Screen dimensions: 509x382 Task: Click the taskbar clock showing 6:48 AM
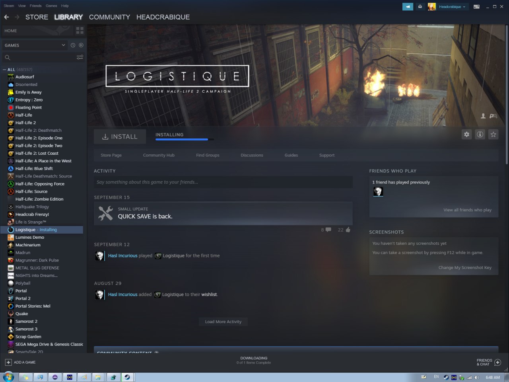[493, 377]
